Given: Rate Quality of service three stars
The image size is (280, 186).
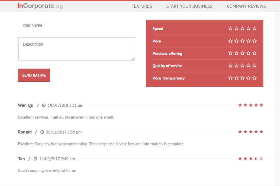Looking at the screenshot, I should pos(243,65).
